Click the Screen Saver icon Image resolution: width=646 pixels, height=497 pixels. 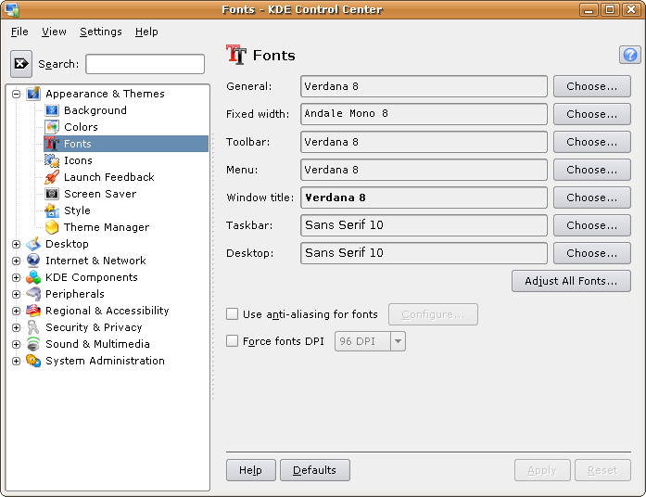pos(52,194)
